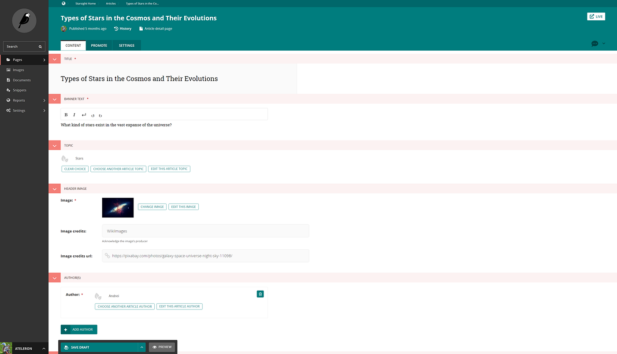View the article History
This screenshot has width=617, height=354.
(123, 28)
